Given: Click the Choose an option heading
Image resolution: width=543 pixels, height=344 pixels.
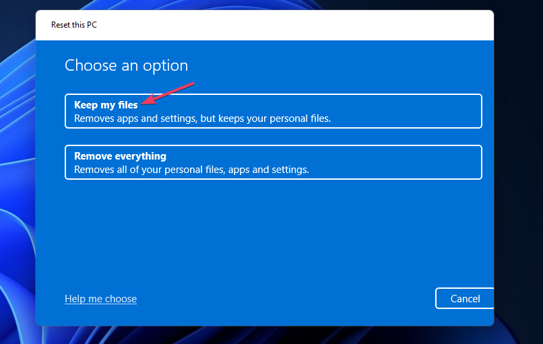Looking at the screenshot, I should tap(126, 65).
